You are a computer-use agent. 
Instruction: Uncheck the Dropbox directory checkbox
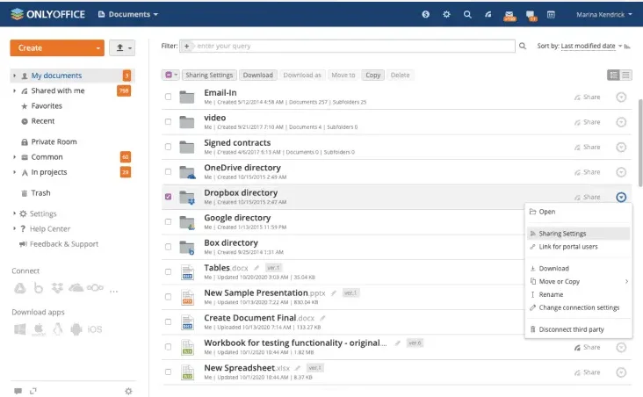tap(168, 197)
